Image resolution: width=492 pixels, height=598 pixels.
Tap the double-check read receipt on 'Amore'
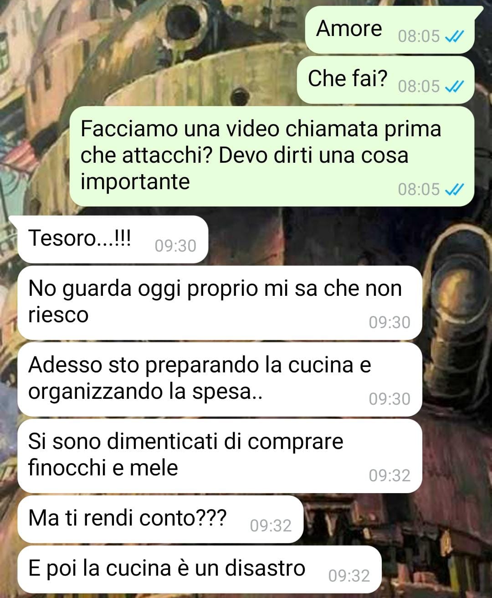pyautogui.click(x=454, y=36)
